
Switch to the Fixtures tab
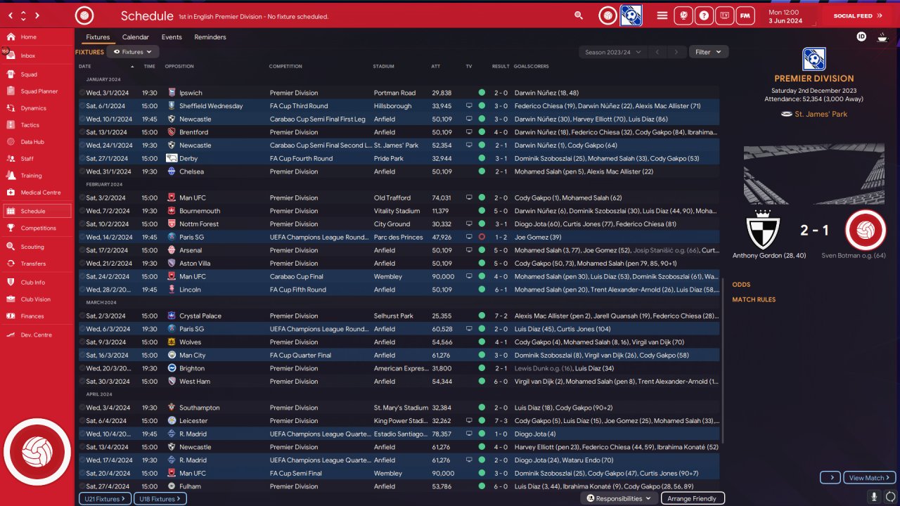pos(98,37)
